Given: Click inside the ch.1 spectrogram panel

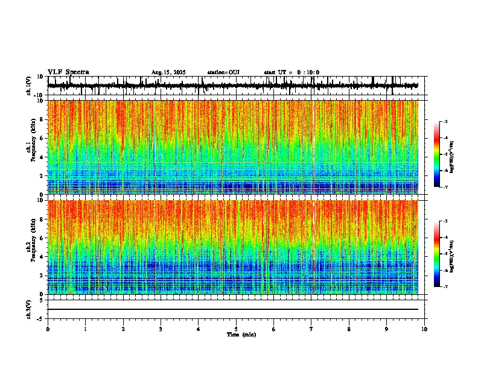Looking at the screenshot, I should click(x=233, y=147).
